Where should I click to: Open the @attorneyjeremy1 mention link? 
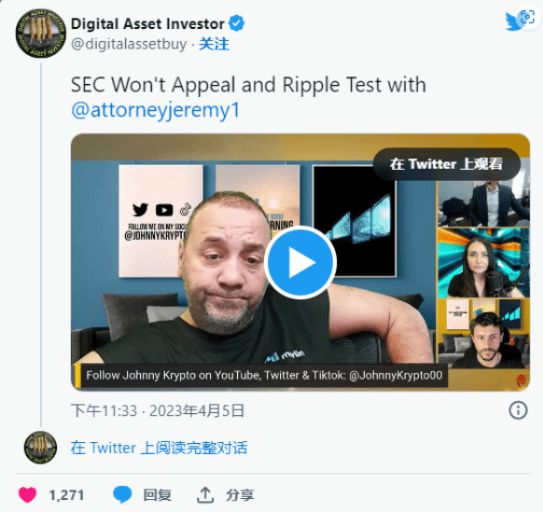point(156,110)
